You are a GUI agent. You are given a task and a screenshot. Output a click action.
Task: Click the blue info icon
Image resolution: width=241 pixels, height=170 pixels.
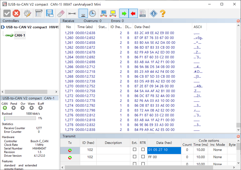tap(154, 13)
